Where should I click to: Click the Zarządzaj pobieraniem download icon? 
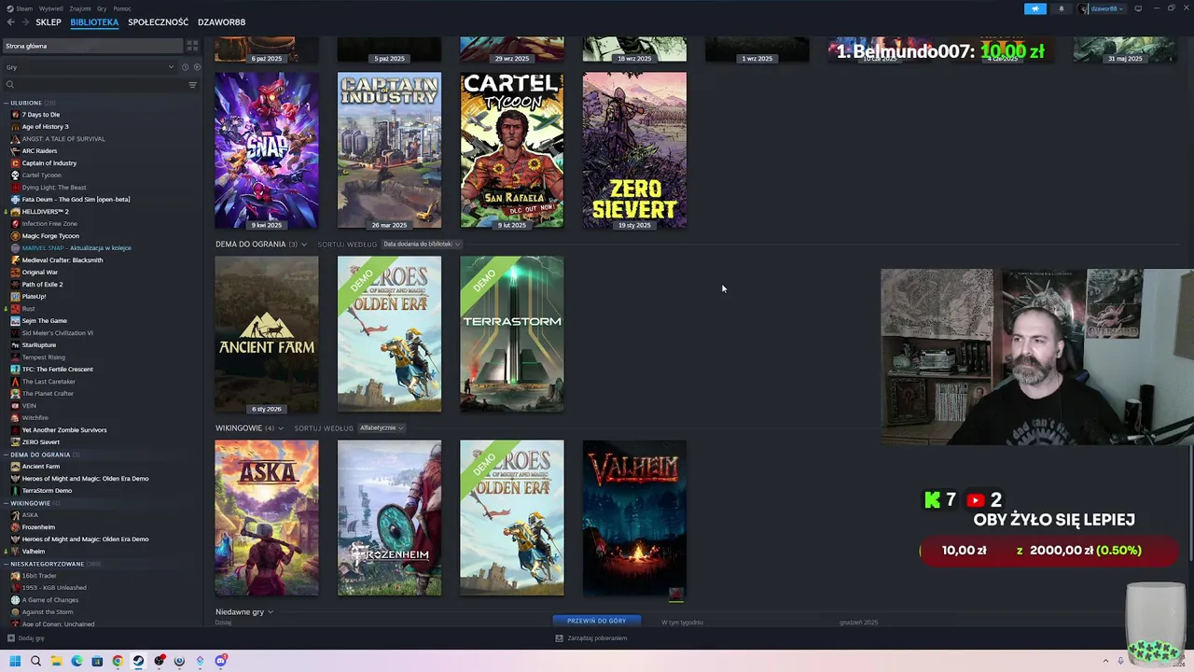pos(559,638)
